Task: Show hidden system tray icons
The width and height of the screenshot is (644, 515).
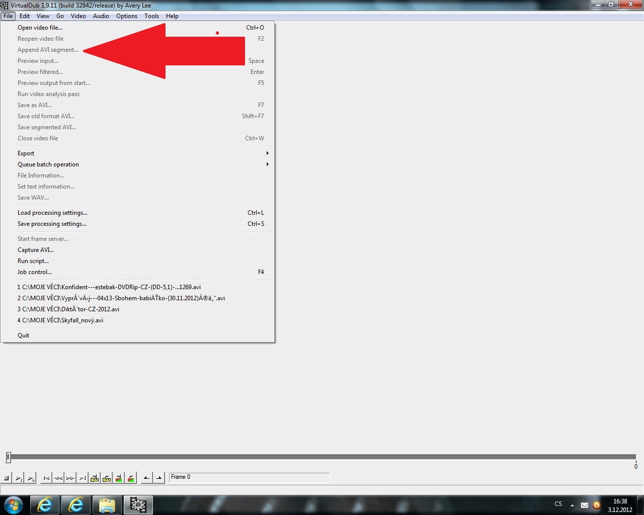Action: [x=572, y=505]
